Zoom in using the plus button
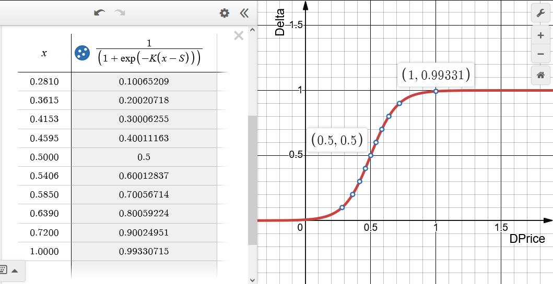 point(540,35)
